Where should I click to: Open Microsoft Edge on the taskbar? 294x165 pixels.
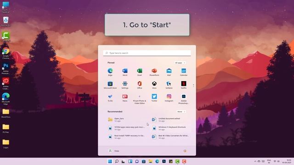(157, 161)
